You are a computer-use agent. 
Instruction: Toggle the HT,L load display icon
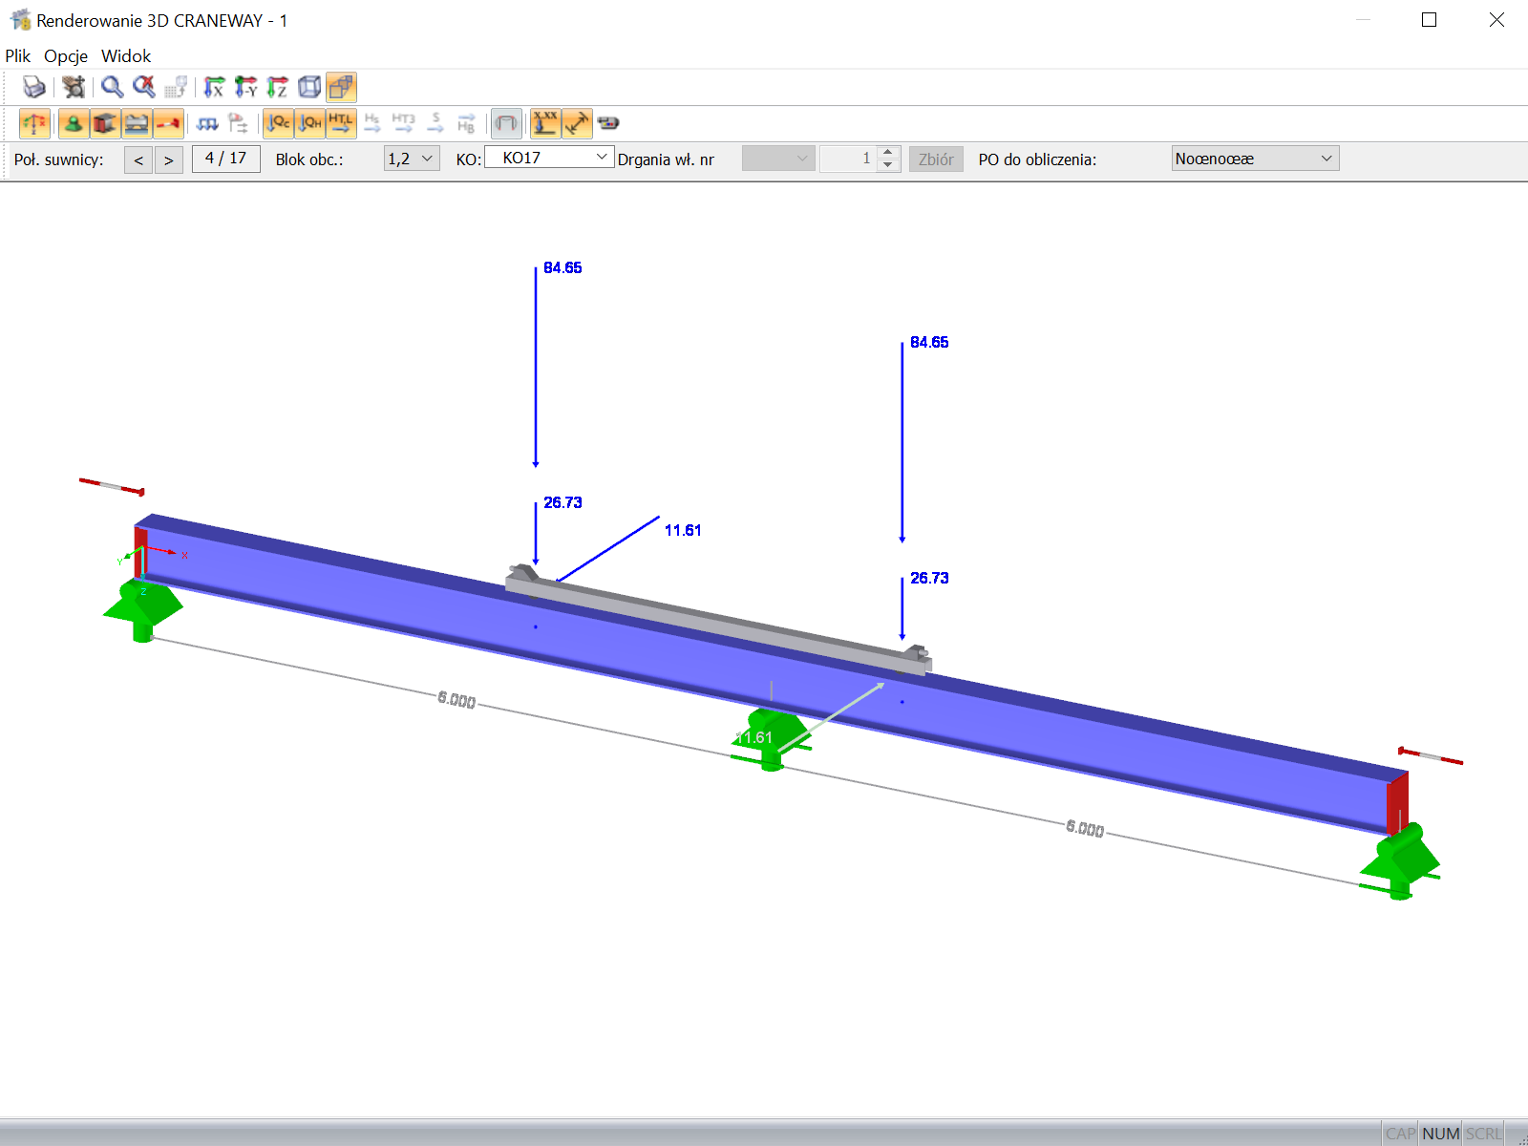pyautogui.click(x=340, y=123)
